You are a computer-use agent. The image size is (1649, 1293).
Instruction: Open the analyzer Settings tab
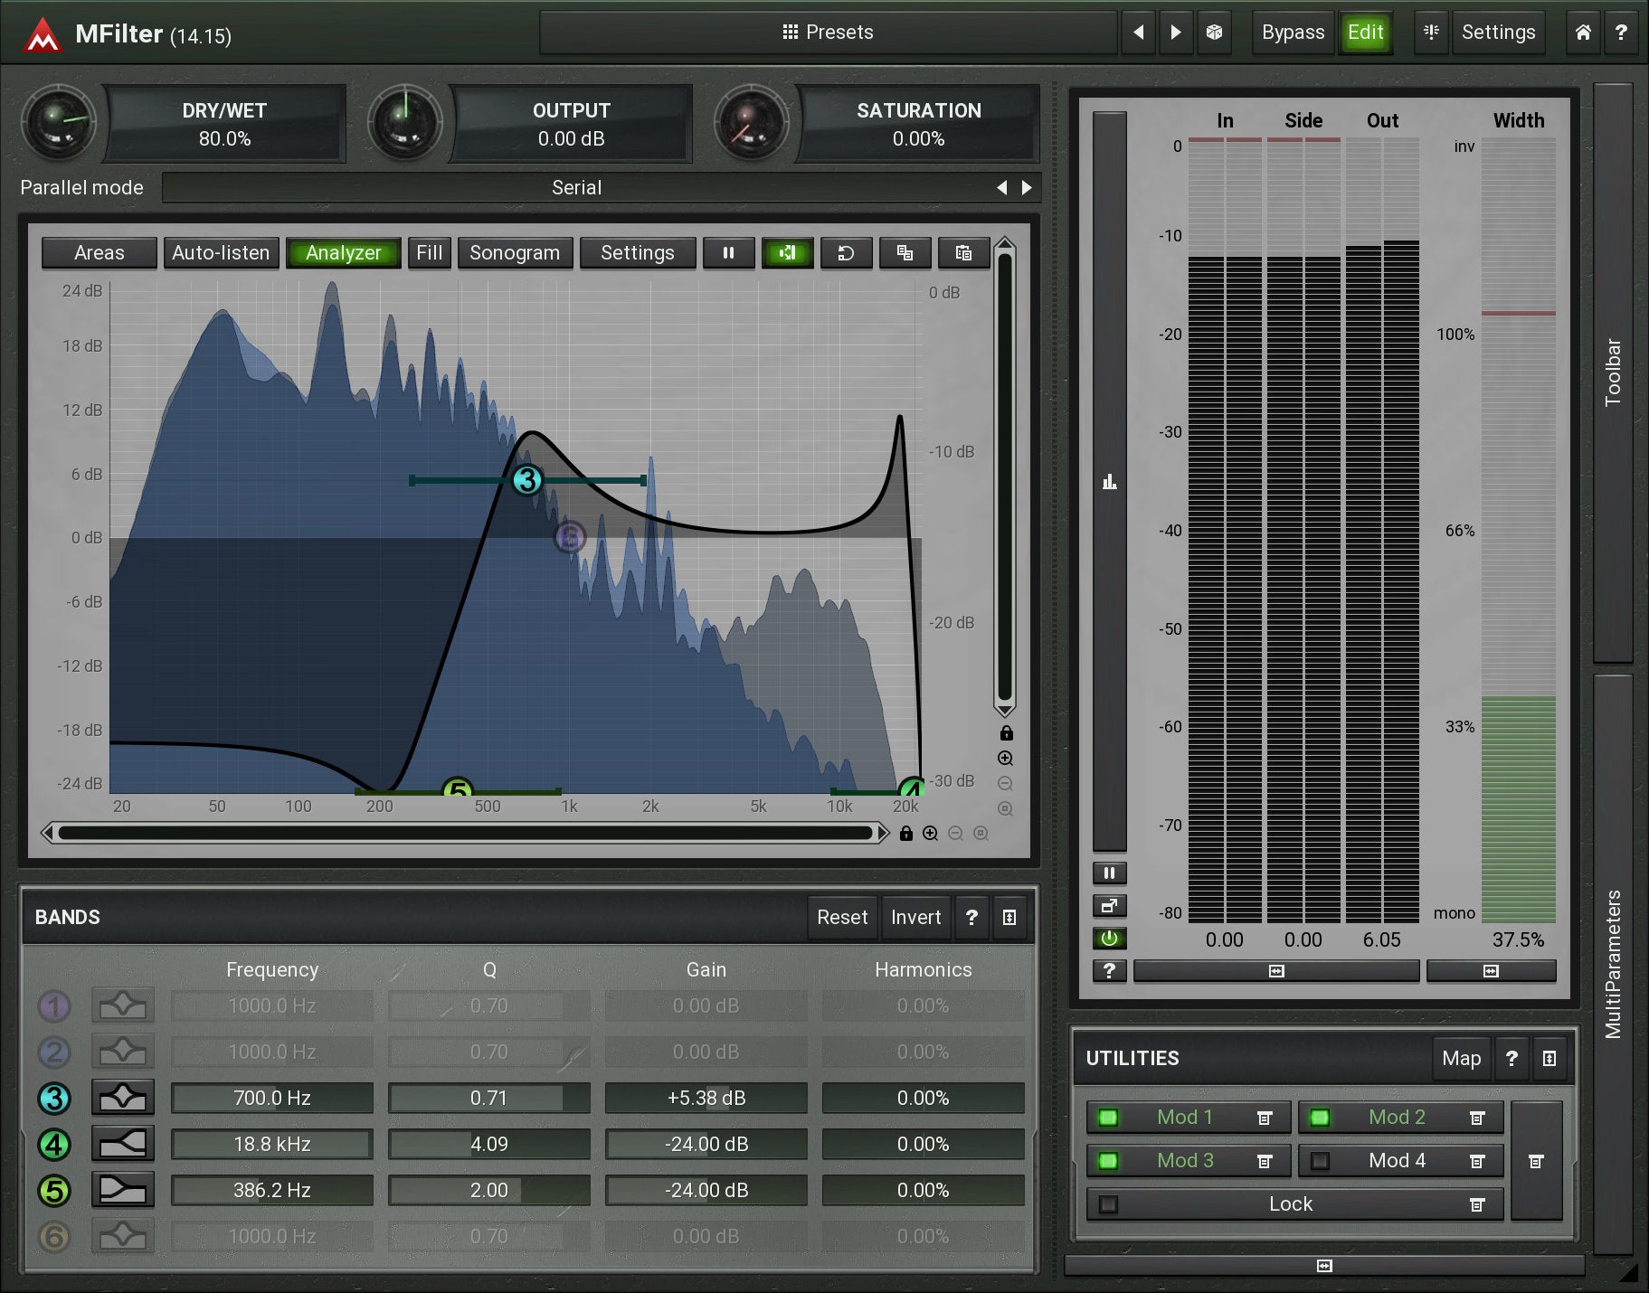637,253
